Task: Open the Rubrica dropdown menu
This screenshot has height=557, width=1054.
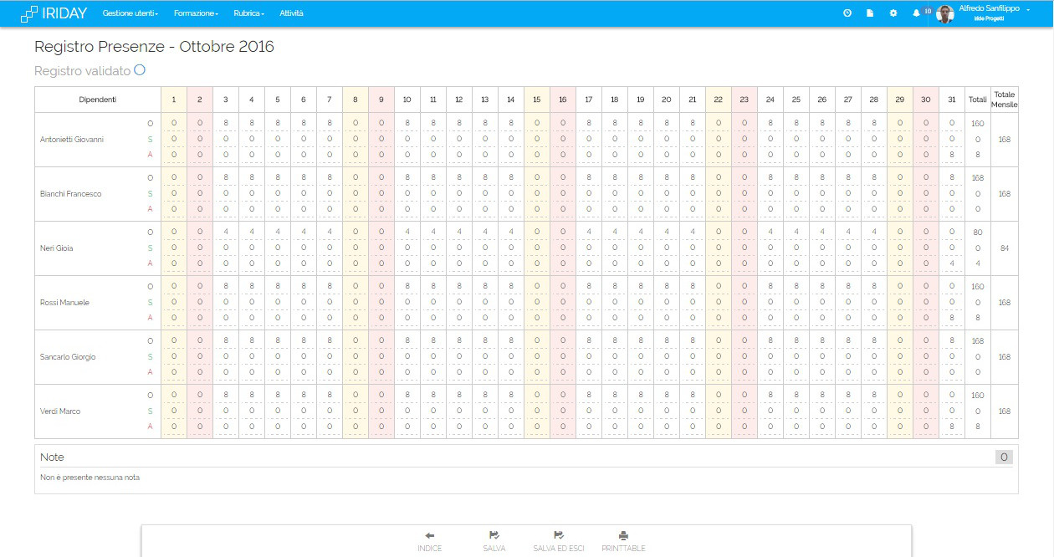Action: coord(248,13)
